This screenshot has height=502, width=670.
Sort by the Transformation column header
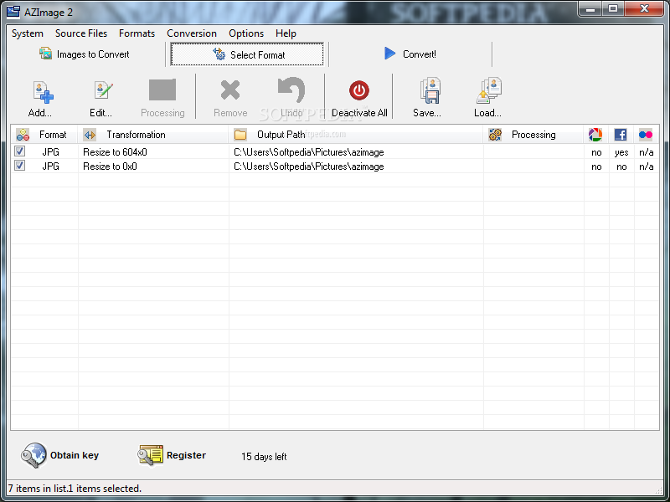pos(153,135)
